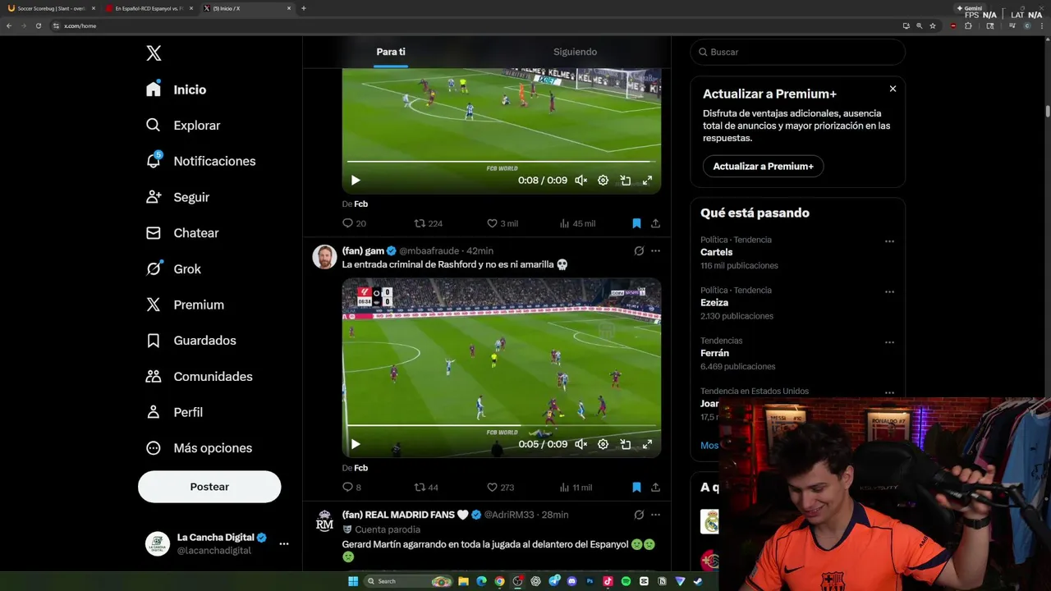Viewport: 1051px width, 591px height.
Task: Repost the post with 224 reposts
Action: pos(429,223)
